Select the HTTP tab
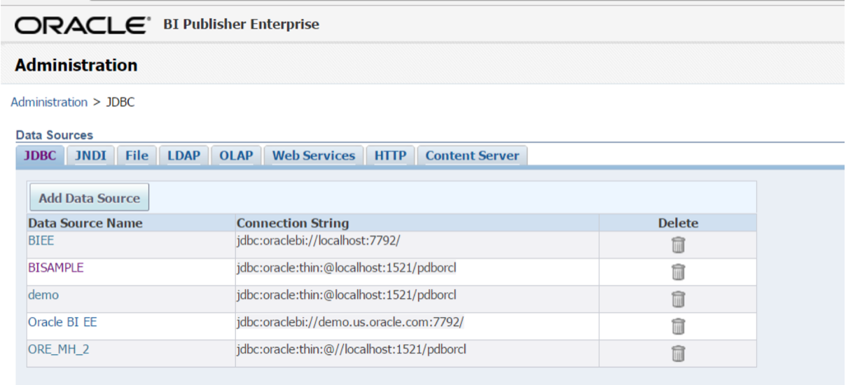 [x=390, y=155]
